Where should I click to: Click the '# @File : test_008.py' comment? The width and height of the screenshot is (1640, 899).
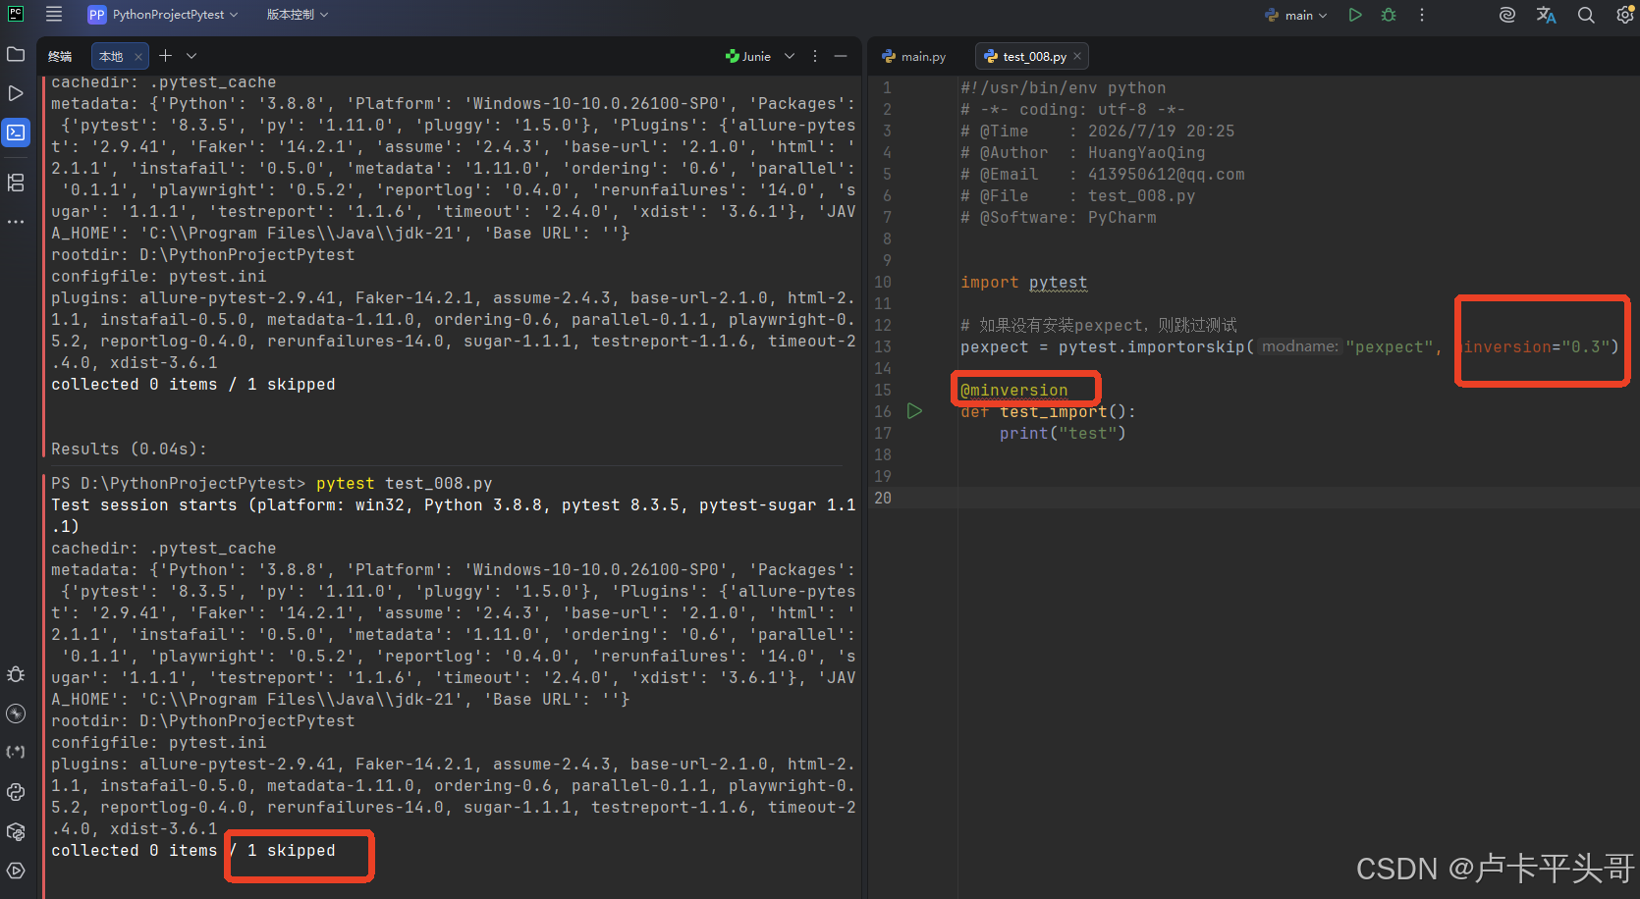(1077, 195)
